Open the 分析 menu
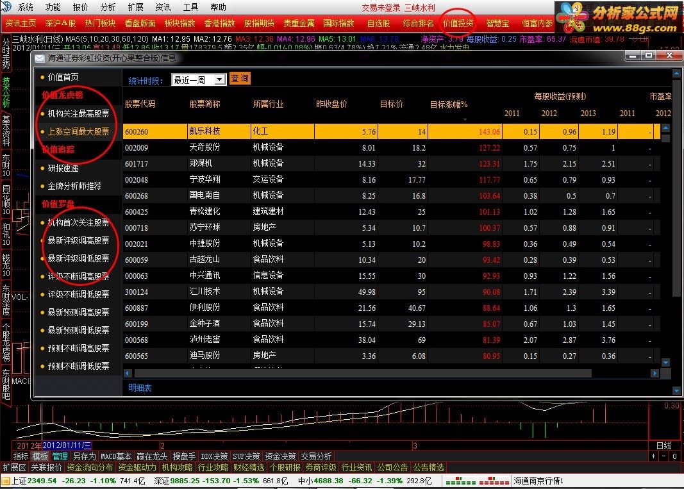Screen dimensions: 684x489 pyautogui.click(x=108, y=7)
